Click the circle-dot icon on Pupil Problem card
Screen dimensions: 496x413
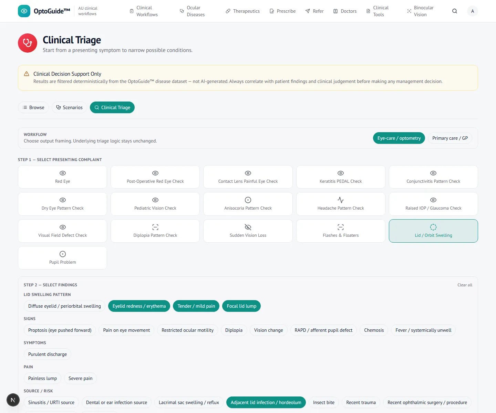[x=63, y=254]
